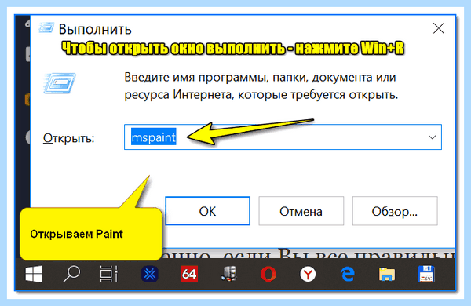Close the Выполнить dialog with X
Viewport: 471px width, 306px height.
pyautogui.click(x=439, y=28)
